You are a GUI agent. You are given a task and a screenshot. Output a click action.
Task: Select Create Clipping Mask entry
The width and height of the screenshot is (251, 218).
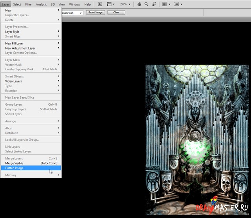pos(31,69)
